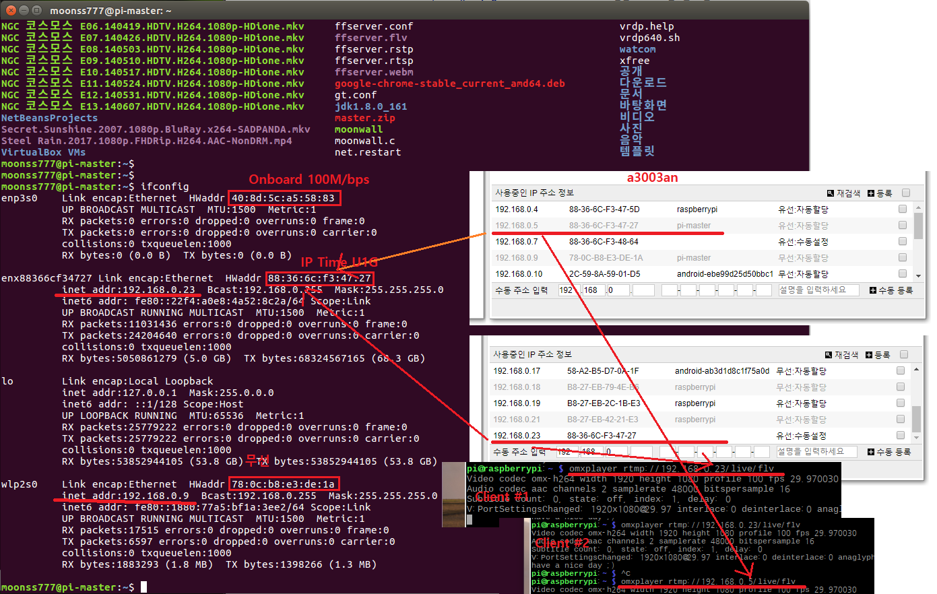Click scrollbar thumb in a3003an IP list
937x594 pixels.
coord(919,226)
